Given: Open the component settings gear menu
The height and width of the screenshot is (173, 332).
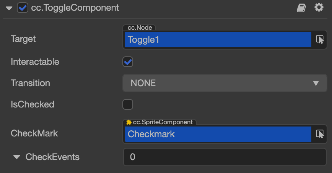Looking at the screenshot, I should pos(319,8).
